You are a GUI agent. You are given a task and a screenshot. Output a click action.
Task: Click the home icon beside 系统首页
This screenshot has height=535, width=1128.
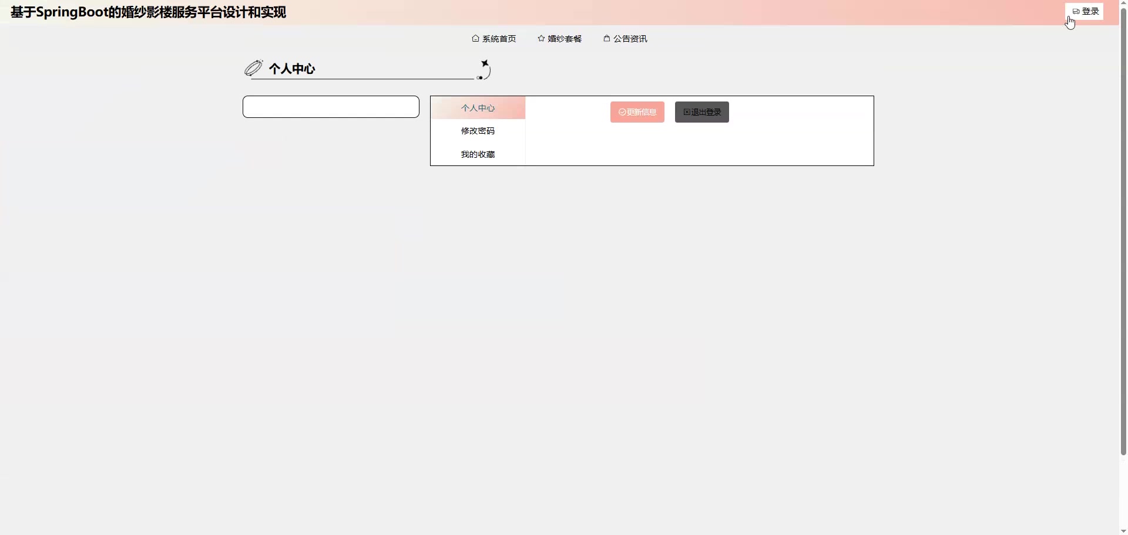(x=476, y=38)
